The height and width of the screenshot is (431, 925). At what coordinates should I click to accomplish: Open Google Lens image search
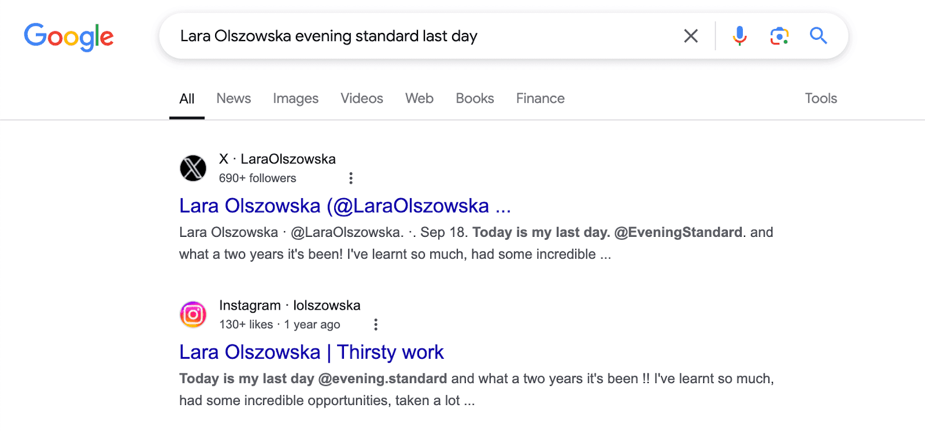[x=779, y=36]
